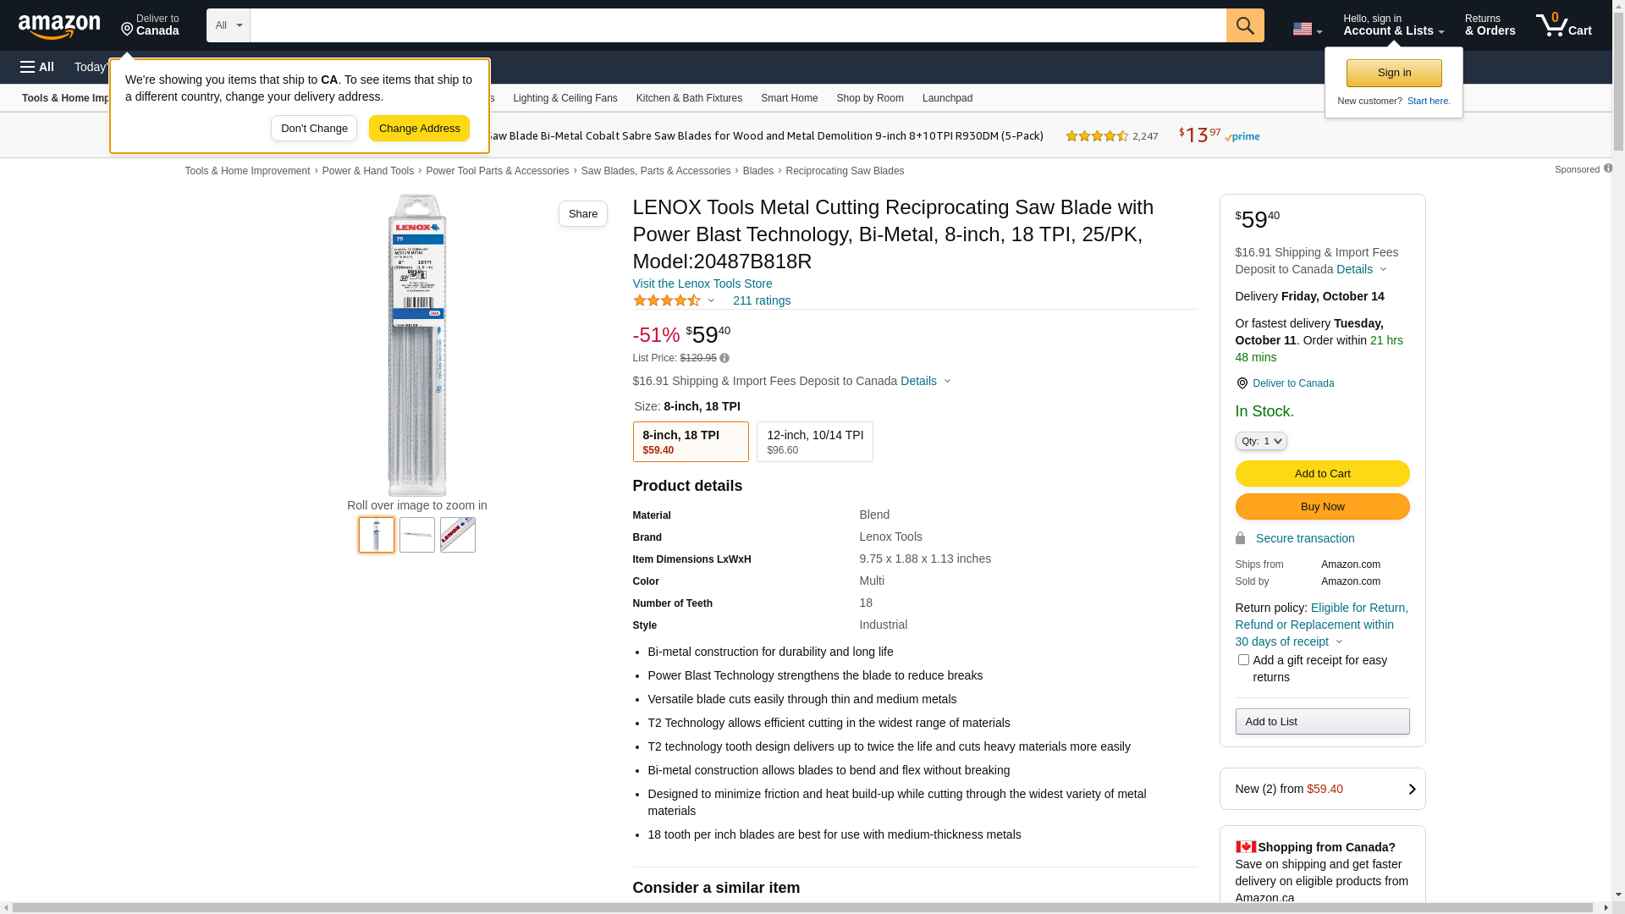
Task: Select the third product image thumbnail
Action: pos(458,535)
